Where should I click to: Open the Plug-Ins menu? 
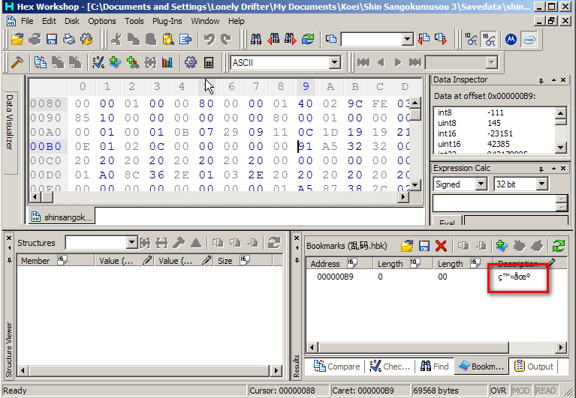(x=167, y=21)
